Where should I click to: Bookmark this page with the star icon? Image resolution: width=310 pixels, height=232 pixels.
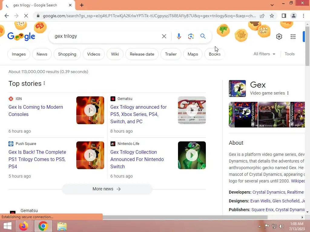pyautogui.click(x=272, y=16)
